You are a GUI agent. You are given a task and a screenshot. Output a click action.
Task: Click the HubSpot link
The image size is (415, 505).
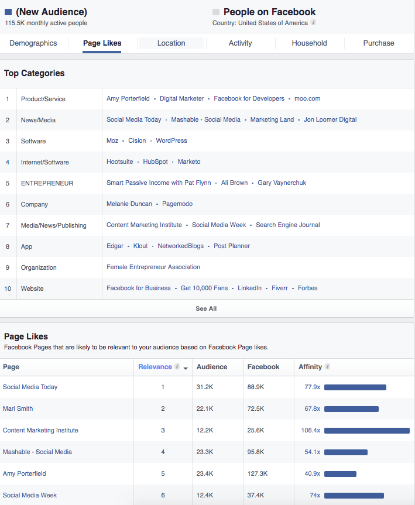point(155,162)
